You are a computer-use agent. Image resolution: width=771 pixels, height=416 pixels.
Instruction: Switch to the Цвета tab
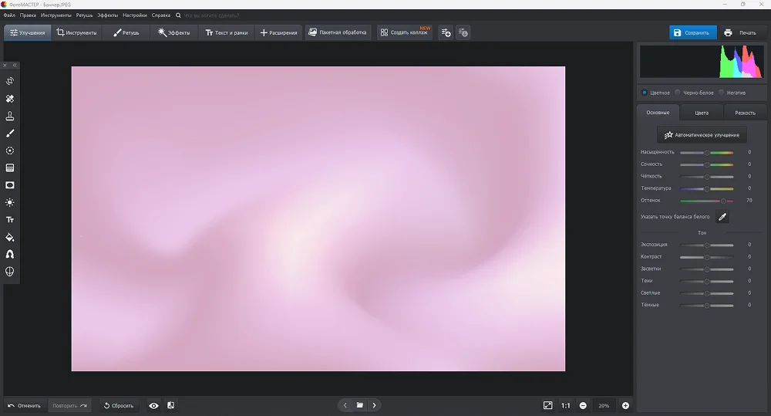click(701, 113)
